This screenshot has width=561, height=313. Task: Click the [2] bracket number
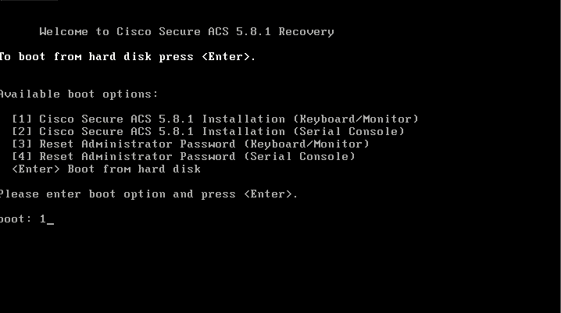pyautogui.click(x=22, y=131)
